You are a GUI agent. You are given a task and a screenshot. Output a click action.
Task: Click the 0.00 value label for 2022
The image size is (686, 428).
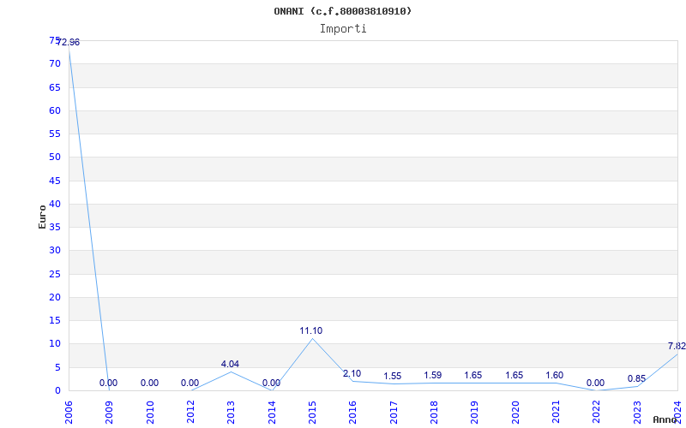pyautogui.click(x=595, y=383)
